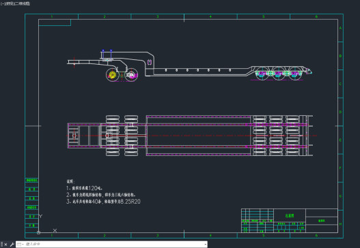The image size is (360, 248).
Task: Open the viewport [-] controls menu
Action: point(2,3)
